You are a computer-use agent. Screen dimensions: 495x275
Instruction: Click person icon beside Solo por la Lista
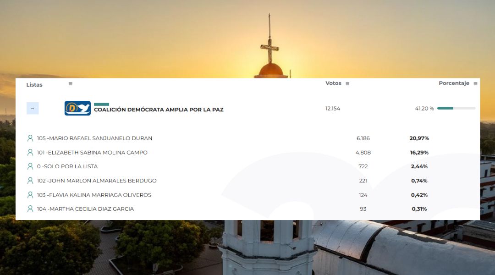[x=30, y=166]
